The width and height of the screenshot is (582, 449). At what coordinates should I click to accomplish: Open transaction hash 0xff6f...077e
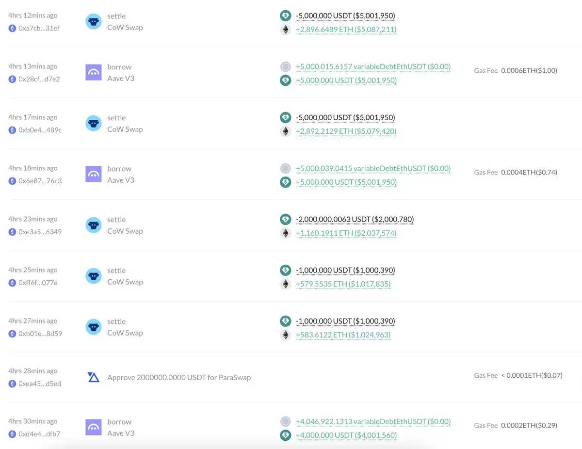pos(38,283)
